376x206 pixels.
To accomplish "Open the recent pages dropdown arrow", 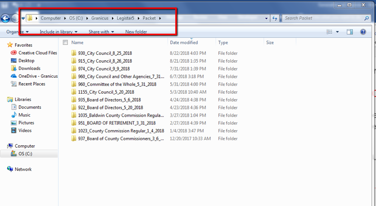I will point(23,18).
